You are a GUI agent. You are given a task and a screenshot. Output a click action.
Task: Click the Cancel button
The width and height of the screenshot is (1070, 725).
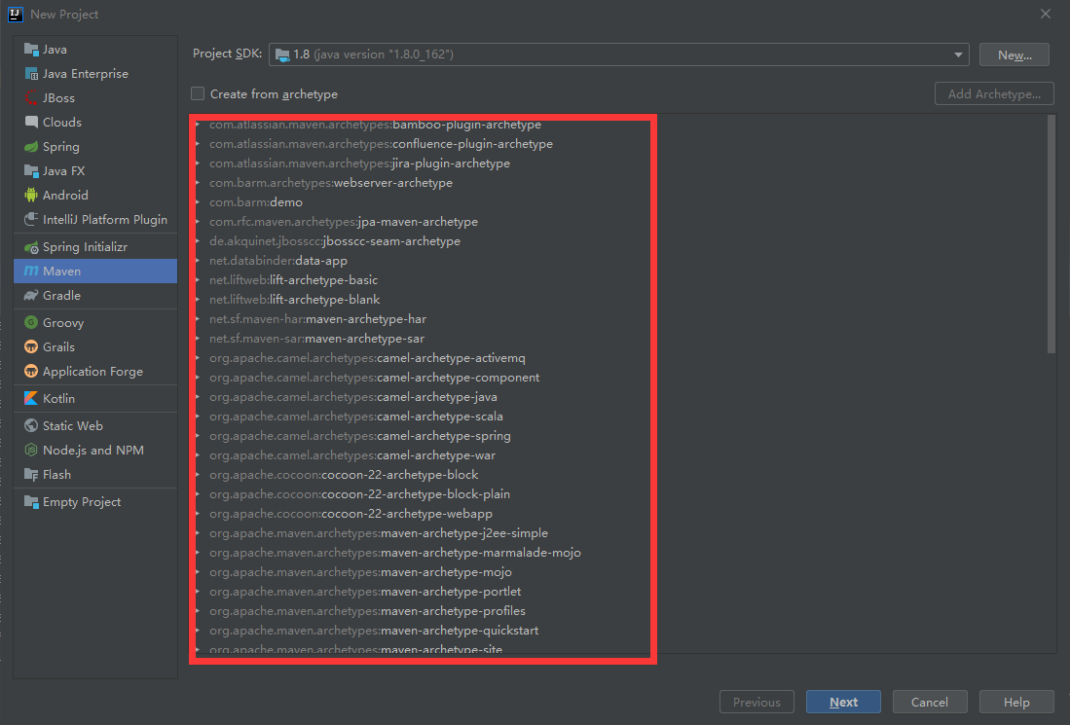[930, 702]
